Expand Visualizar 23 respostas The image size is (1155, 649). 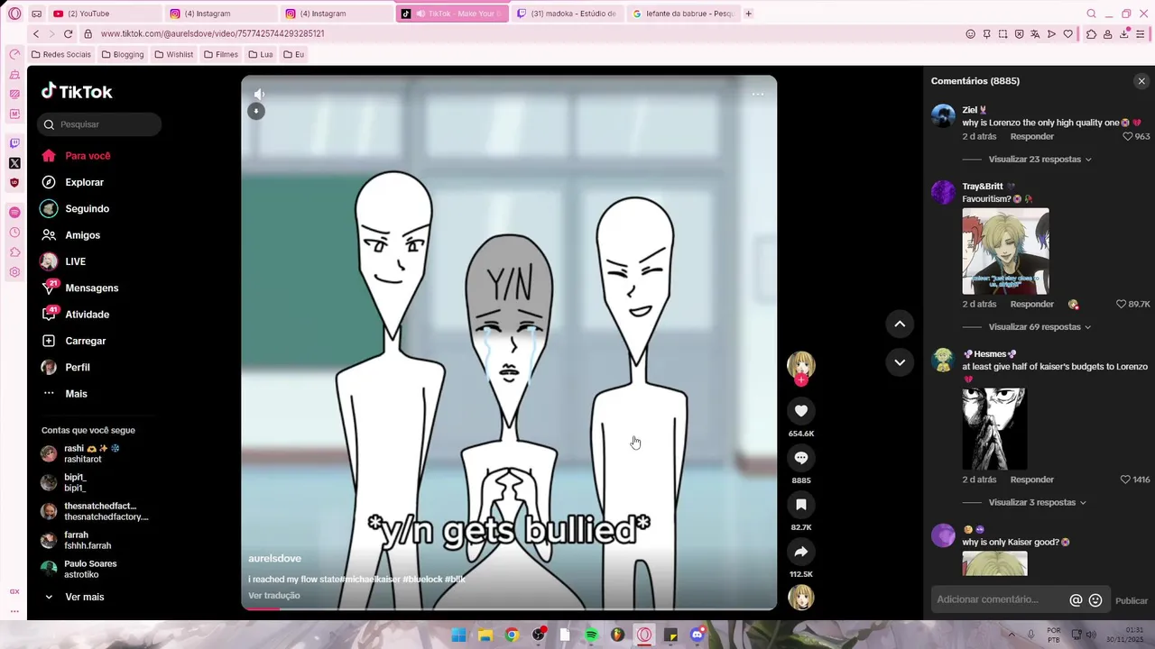[1039, 160]
